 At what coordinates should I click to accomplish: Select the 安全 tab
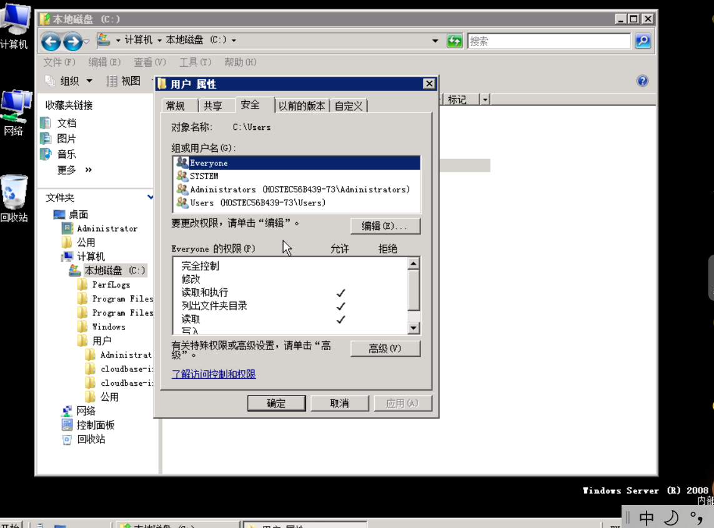click(x=254, y=105)
